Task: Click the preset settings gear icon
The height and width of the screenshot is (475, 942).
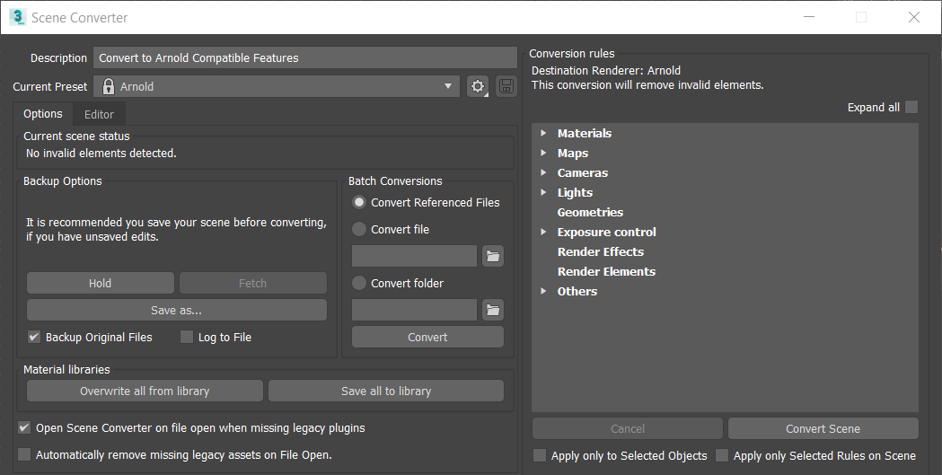Action: 477,87
